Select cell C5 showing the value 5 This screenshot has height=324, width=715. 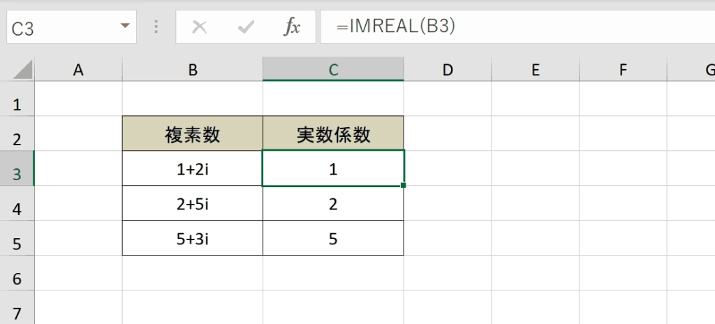[x=333, y=237]
